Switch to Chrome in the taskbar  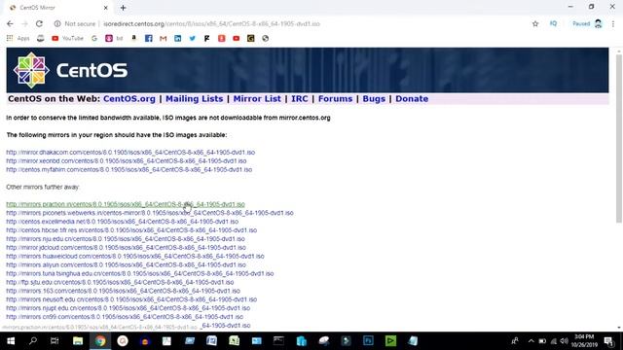coord(100,341)
